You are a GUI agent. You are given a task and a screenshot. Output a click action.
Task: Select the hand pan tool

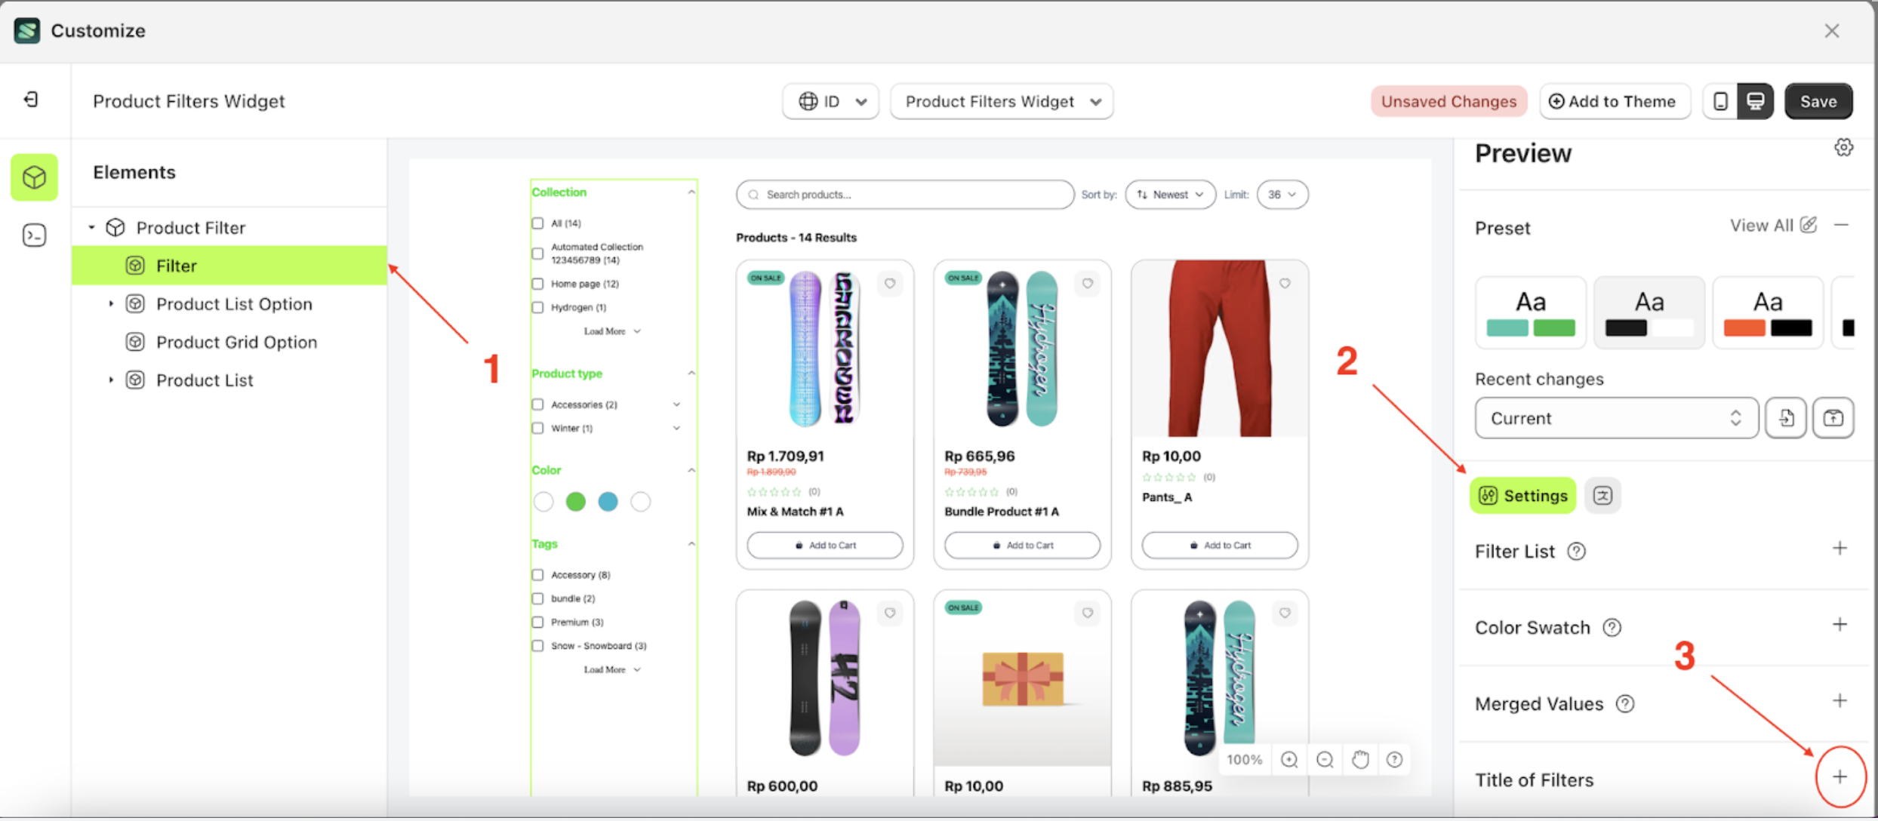[1360, 760]
